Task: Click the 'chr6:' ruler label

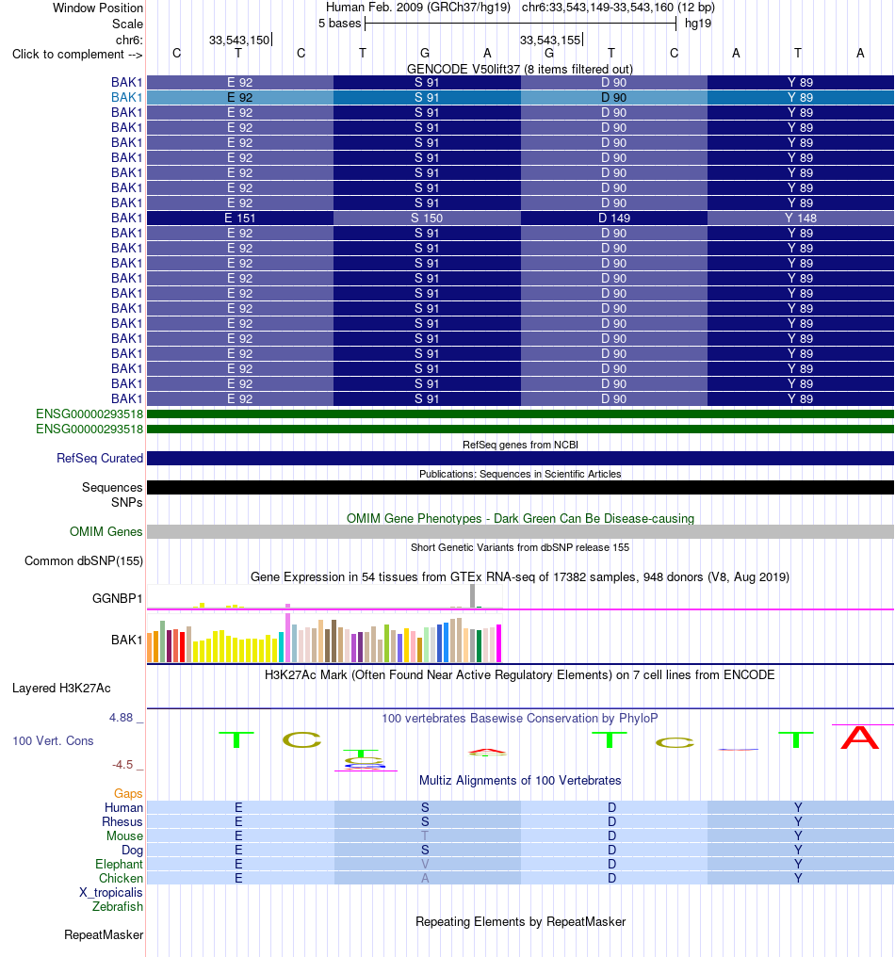Action: pyautogui.click(x=129, y=41)
